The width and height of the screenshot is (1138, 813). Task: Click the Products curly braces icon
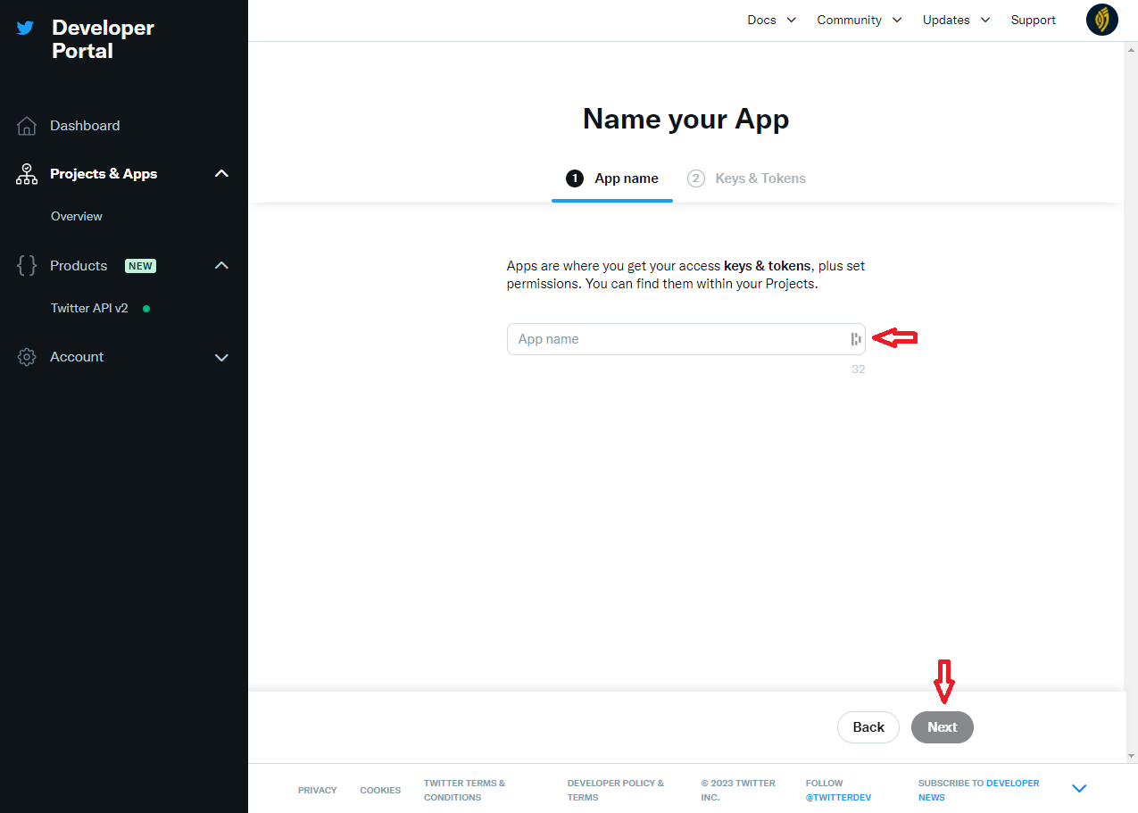27,266
